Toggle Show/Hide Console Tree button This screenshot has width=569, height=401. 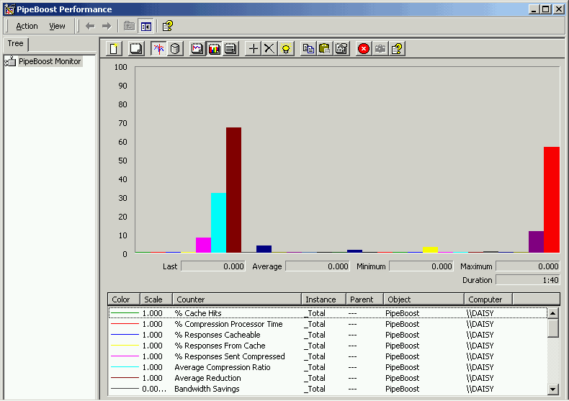[x=145, y=26]
